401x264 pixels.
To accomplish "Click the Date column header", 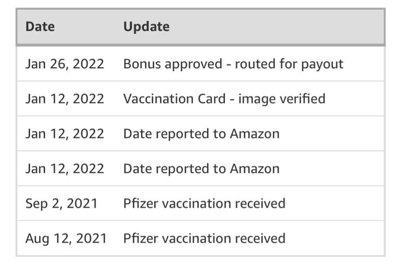I will click(x=40, y=26).
